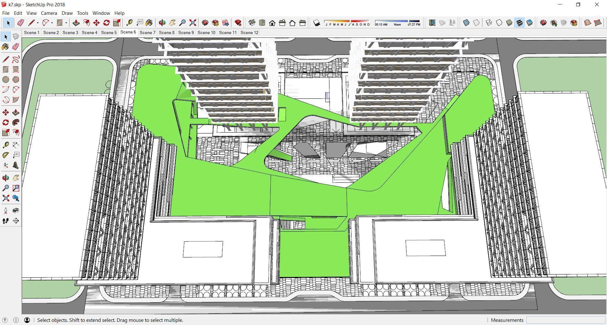Switch to Scene 12 tab
607x325 pixels.
click(249, 32)
